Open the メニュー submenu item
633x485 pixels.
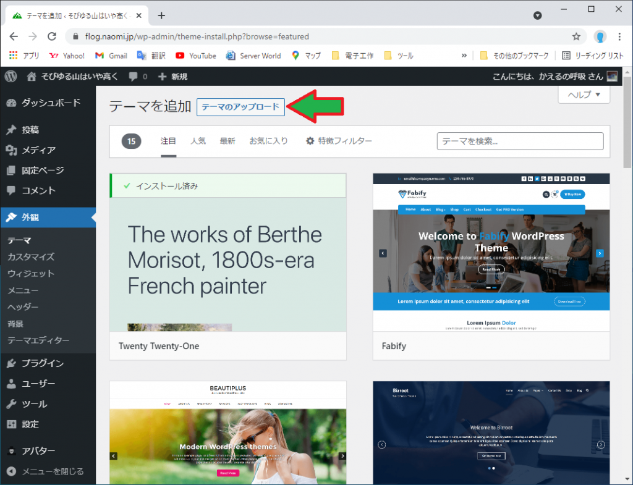[23, 290]
